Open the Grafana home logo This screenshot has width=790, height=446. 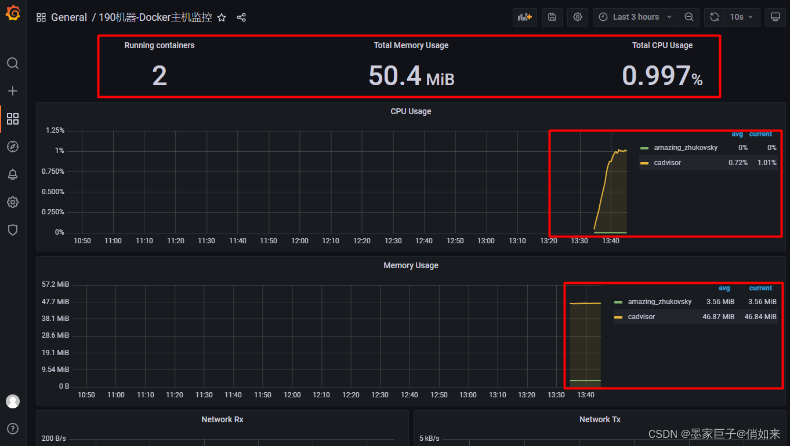[x=13, y=14]
